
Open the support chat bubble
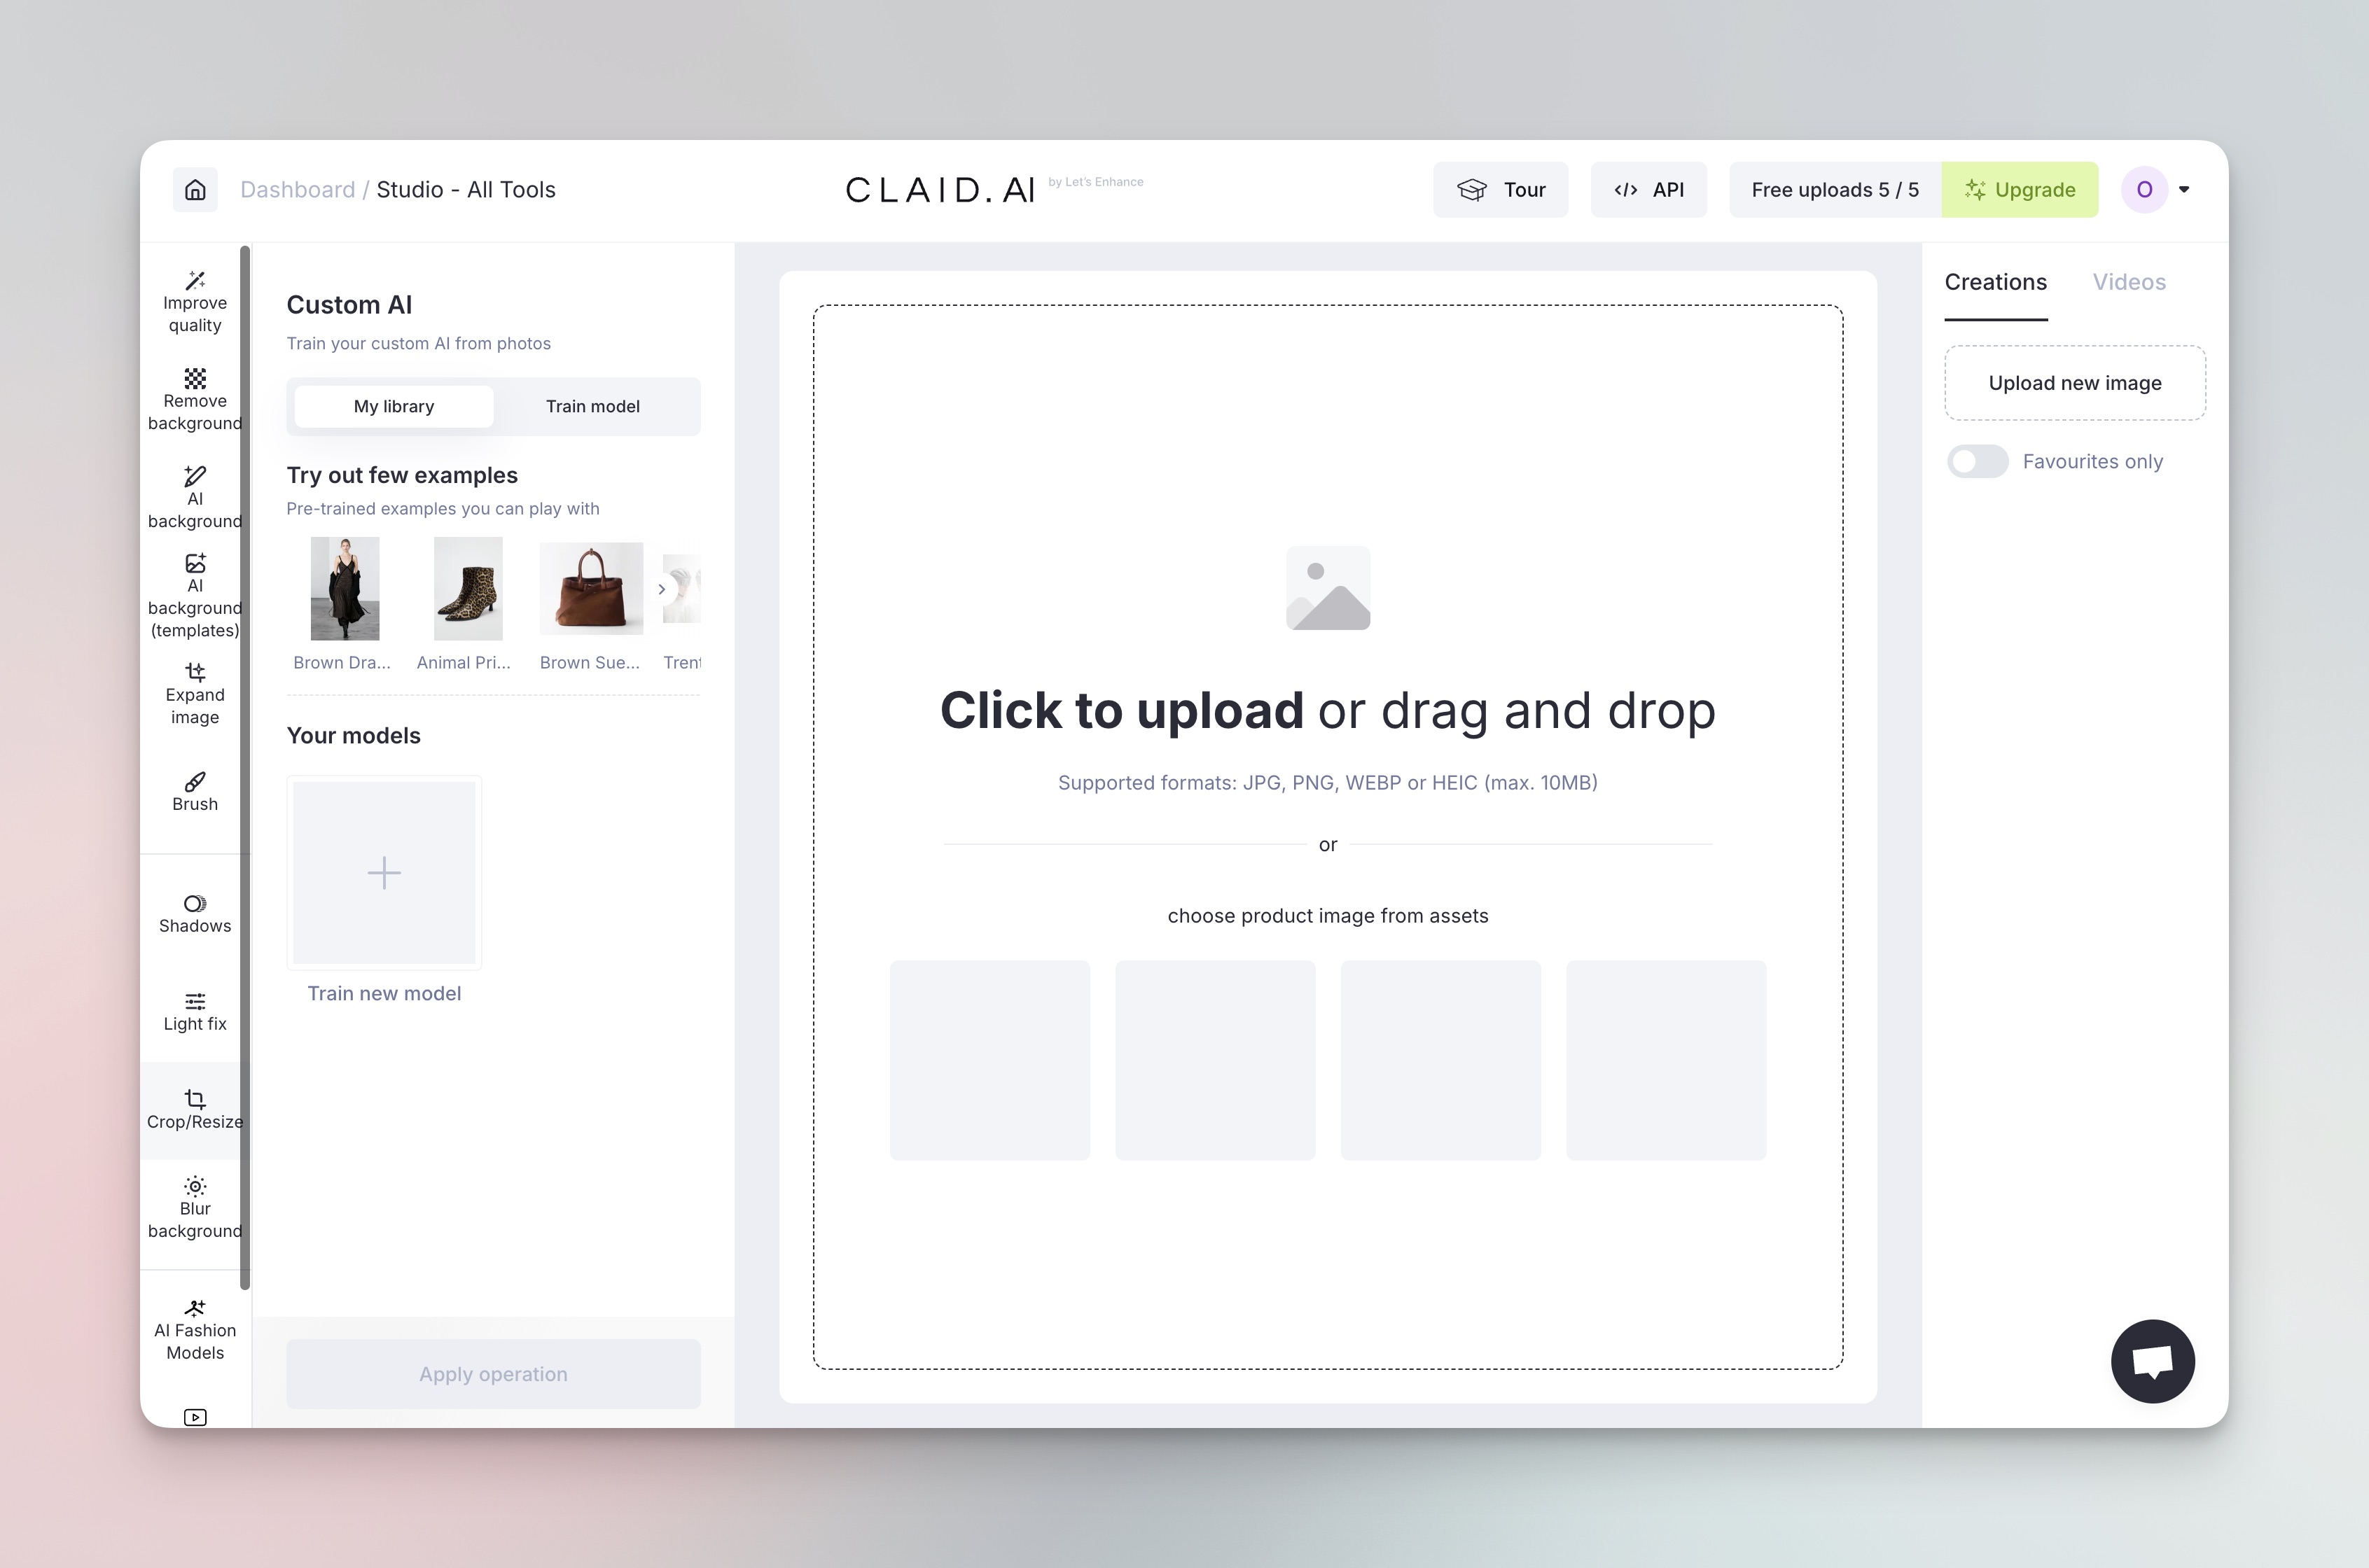point(2153,1361)
